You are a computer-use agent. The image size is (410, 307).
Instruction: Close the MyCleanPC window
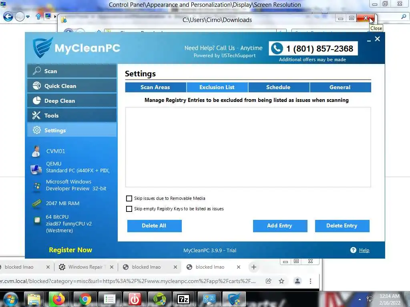tap(377, 39)
